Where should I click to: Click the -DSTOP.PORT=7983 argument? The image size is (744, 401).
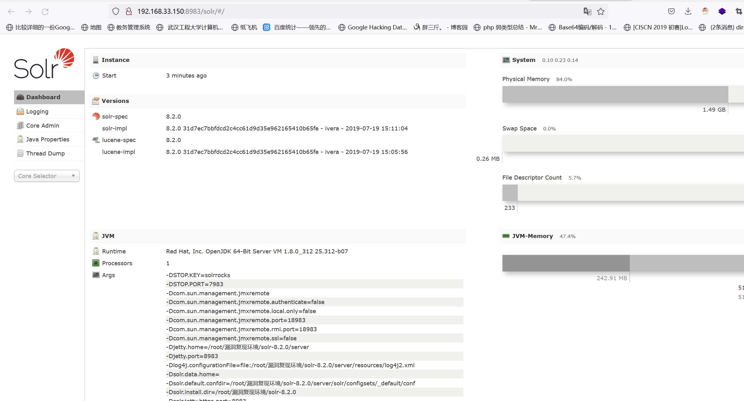tap(195, 284)
